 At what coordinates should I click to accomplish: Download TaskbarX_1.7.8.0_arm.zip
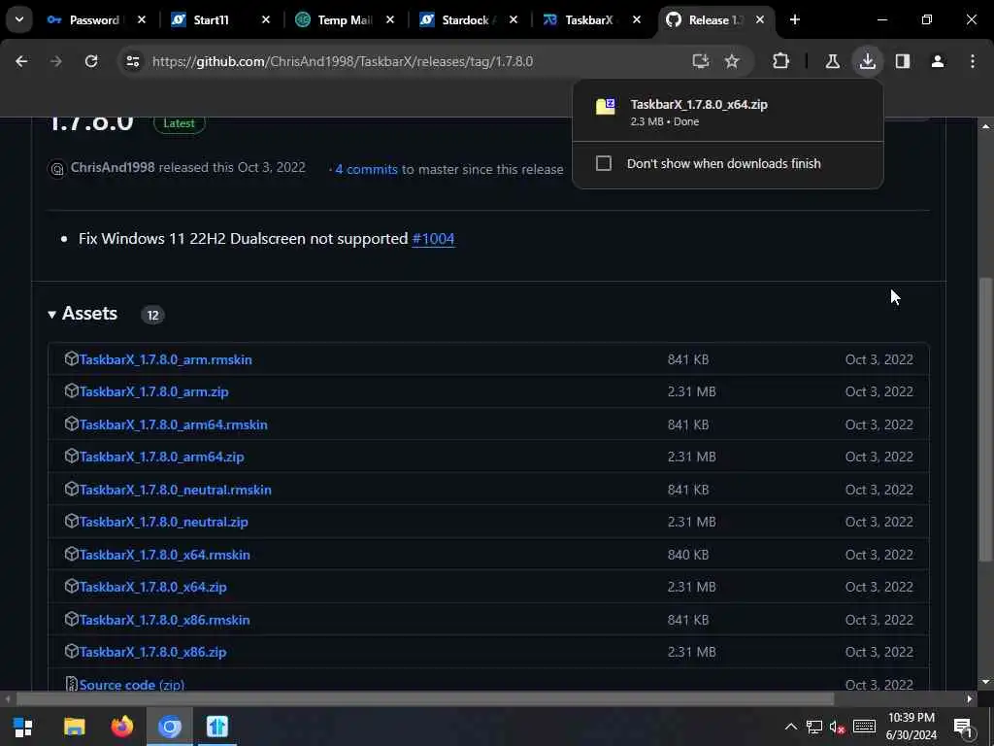tap(154, 392)
